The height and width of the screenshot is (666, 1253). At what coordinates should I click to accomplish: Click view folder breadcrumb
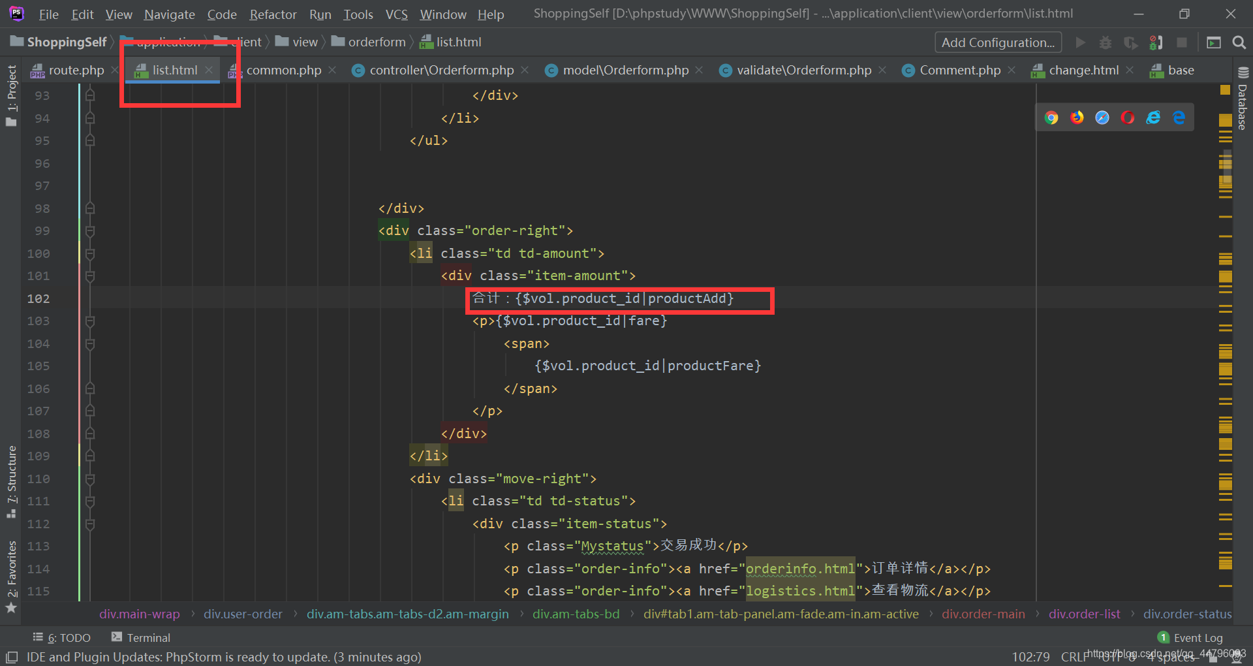[x=297, y=42]
